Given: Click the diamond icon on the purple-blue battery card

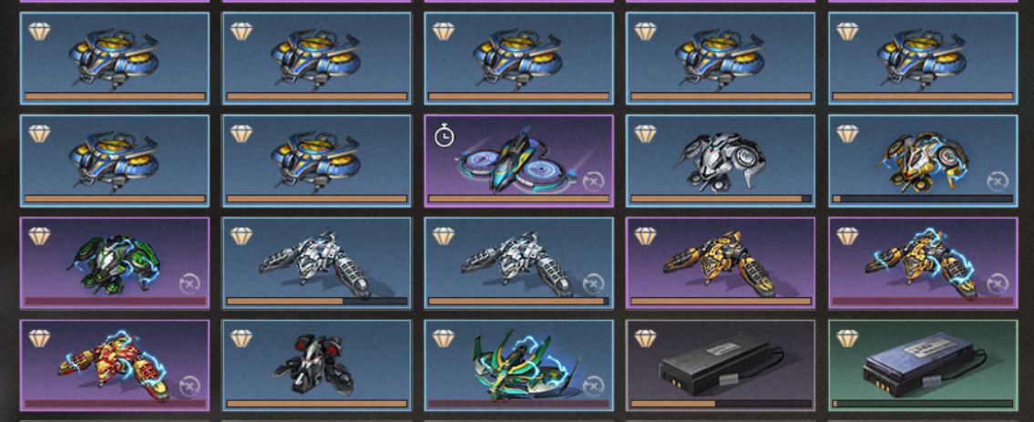Looking at the screenshot, I should tap(847, 339).
